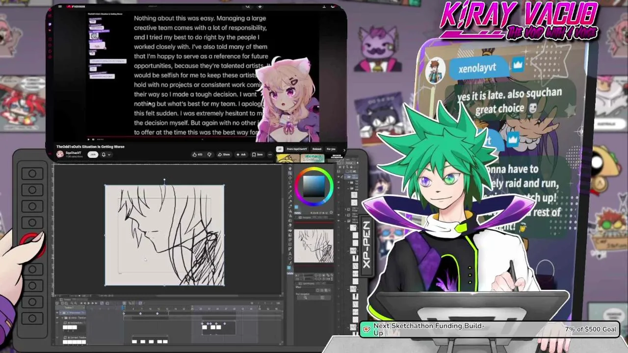Click the Ask button under the video
The image size is (628, 353).
click(241, 154)
